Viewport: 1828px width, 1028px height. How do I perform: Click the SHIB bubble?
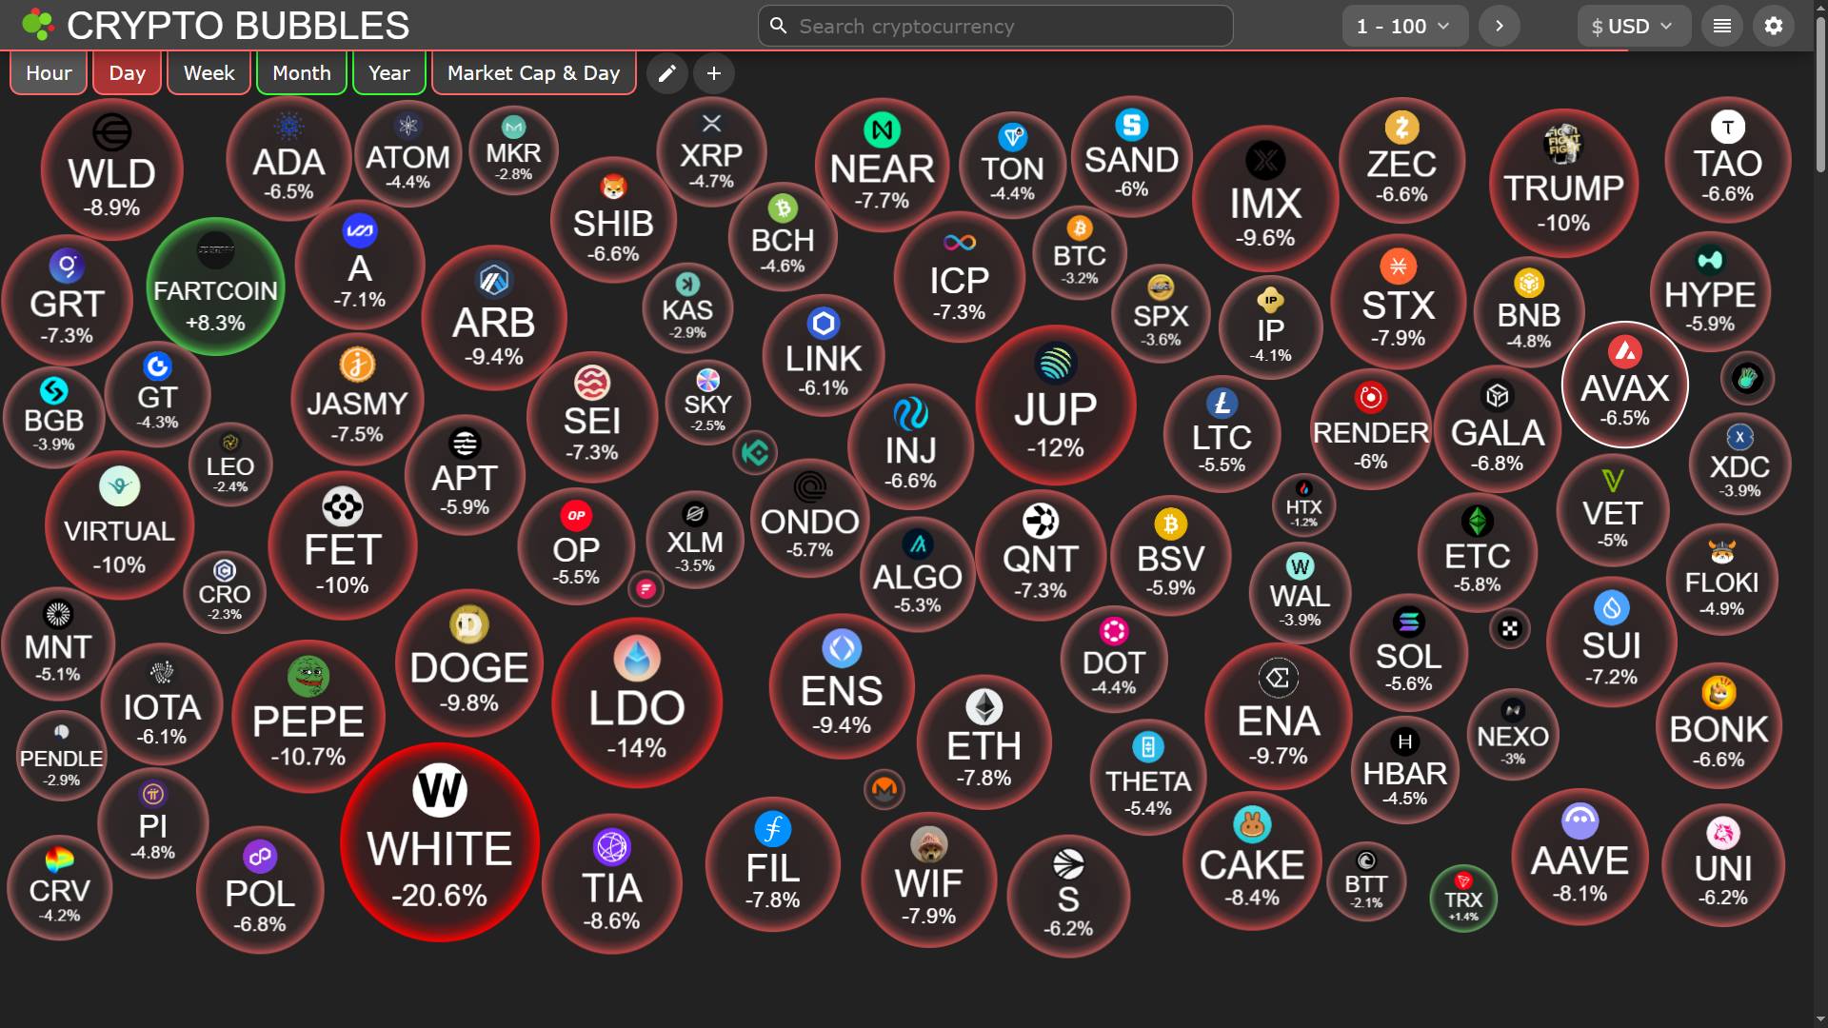coord(614,220)
